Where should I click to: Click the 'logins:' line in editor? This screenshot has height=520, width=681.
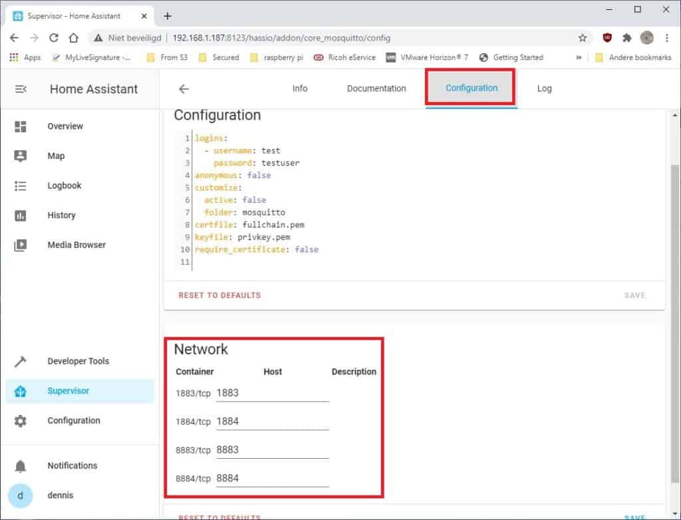click(x=211, y=138)
